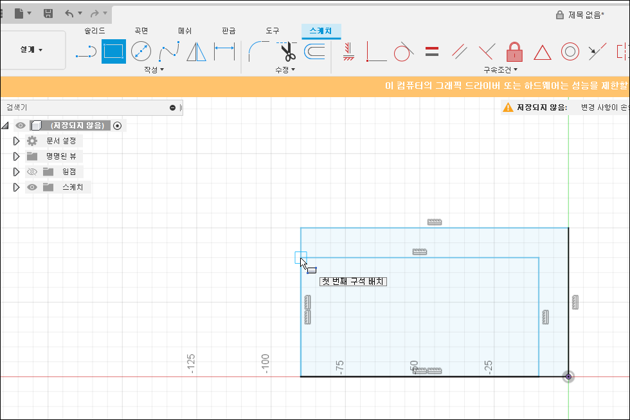Select the Trim scissors tool
This screenshot has height=420, width=630.
tap(287, 51)
